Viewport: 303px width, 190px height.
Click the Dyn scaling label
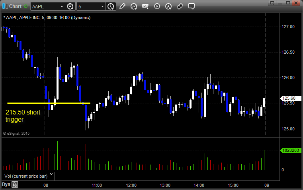6,184
